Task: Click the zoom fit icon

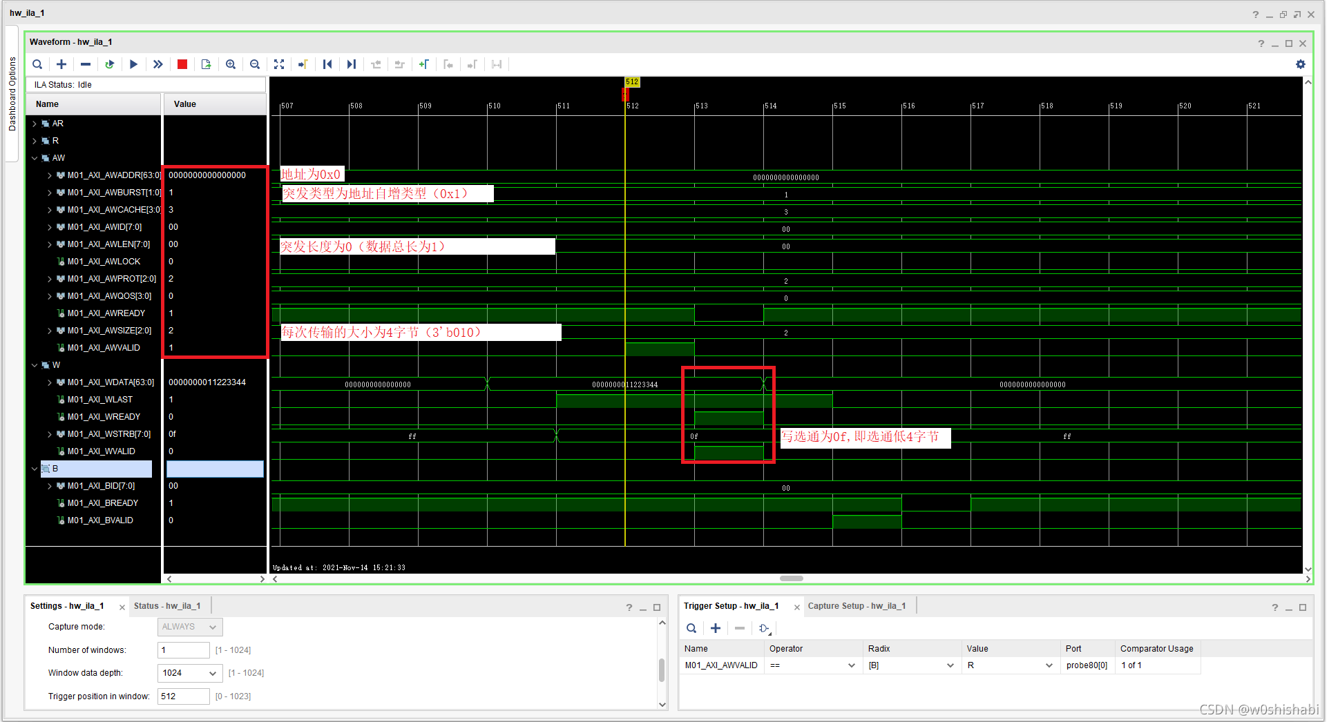Action: (279, 64)
